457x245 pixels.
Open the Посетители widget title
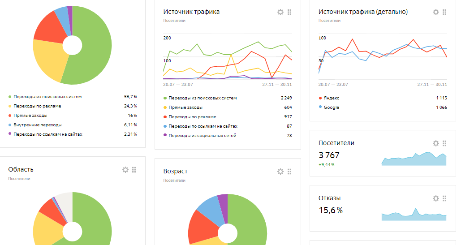coord(336,143)
